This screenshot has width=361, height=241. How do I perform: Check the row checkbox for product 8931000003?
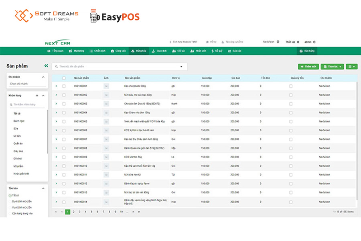point(64,104)
